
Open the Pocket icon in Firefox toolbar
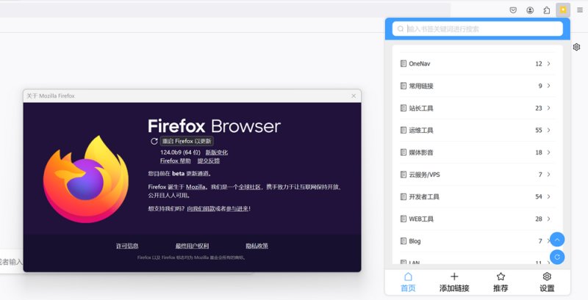pyautogui.click(x=513, y=10)
